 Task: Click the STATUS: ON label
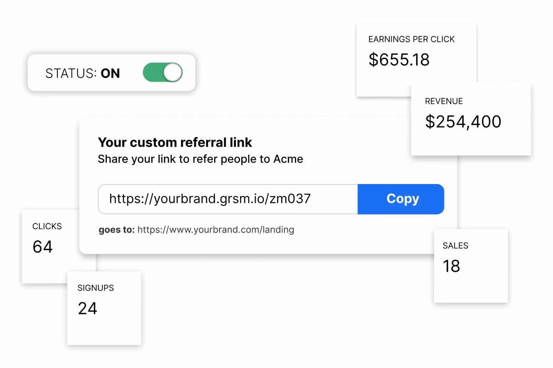click(x=83, y=74)
